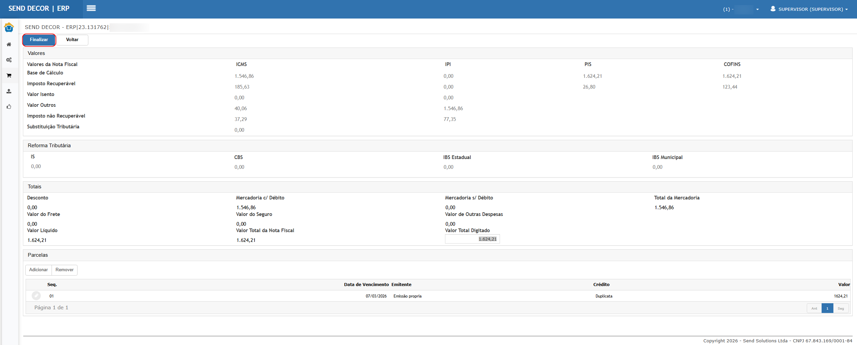
Task: Toggle the hamburger menu in header
Action: 91,8
